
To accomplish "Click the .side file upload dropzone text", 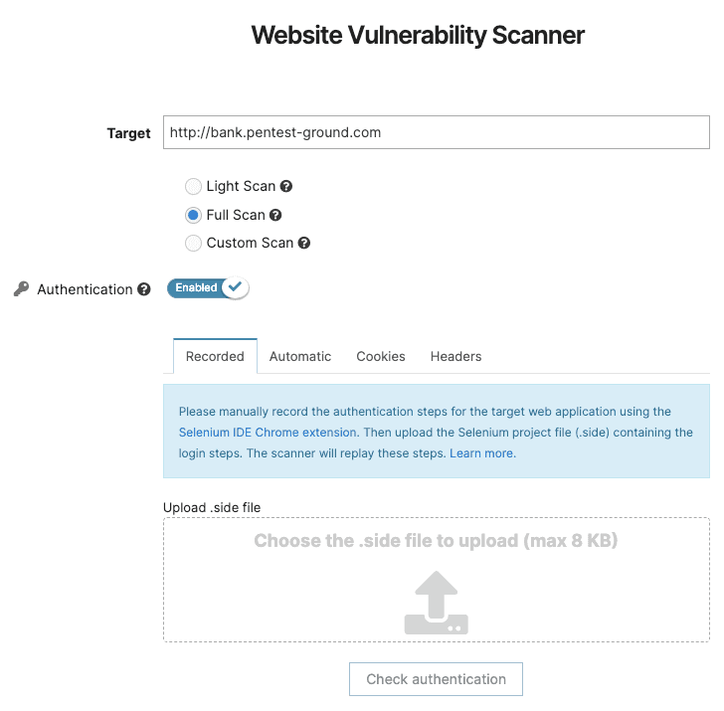I will [x=436, y=542].
